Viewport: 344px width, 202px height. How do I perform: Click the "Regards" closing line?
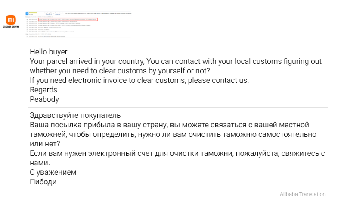(x=43, y=90)
